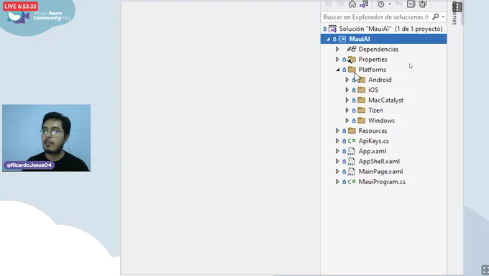Expand the Android folder

point(347,80)
